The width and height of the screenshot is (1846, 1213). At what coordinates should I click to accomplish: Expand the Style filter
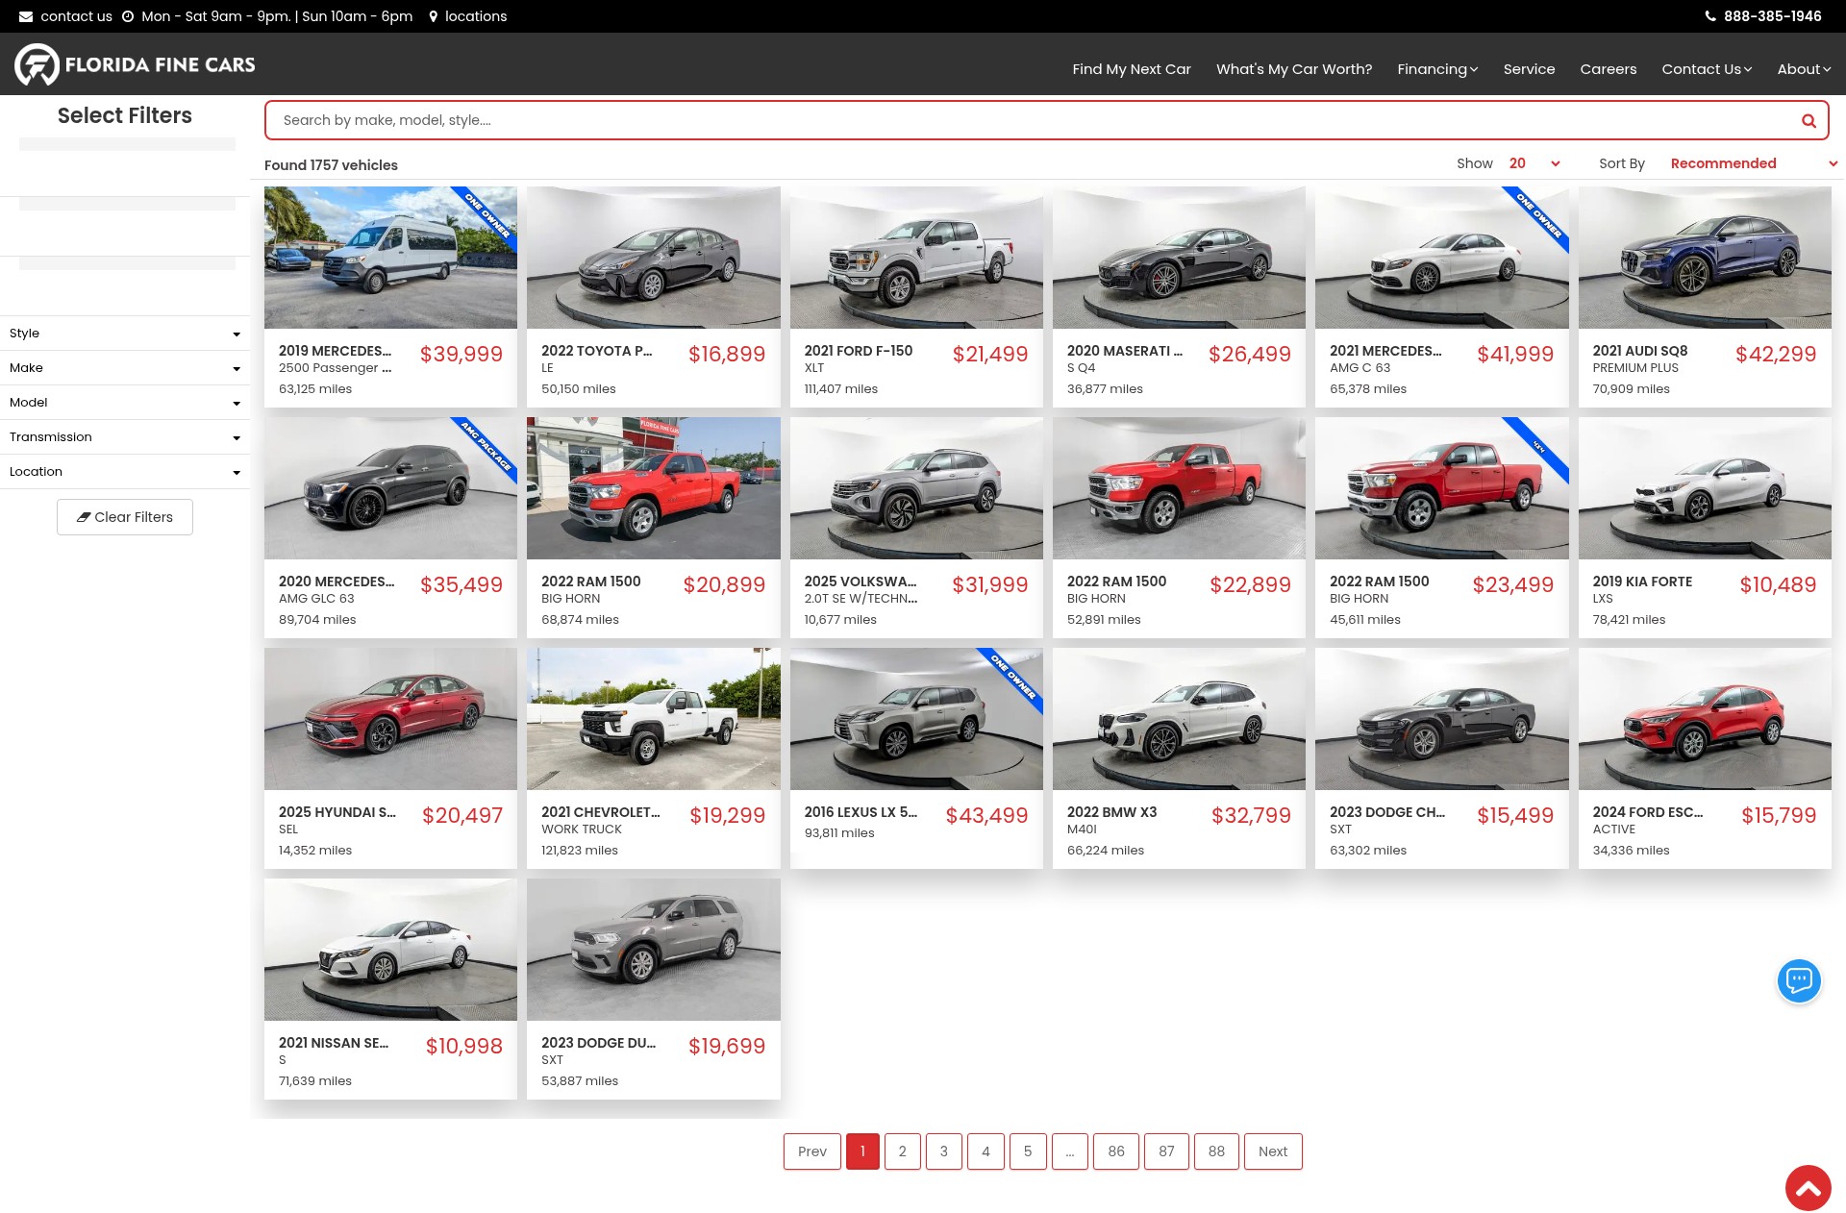pos(125,334)
